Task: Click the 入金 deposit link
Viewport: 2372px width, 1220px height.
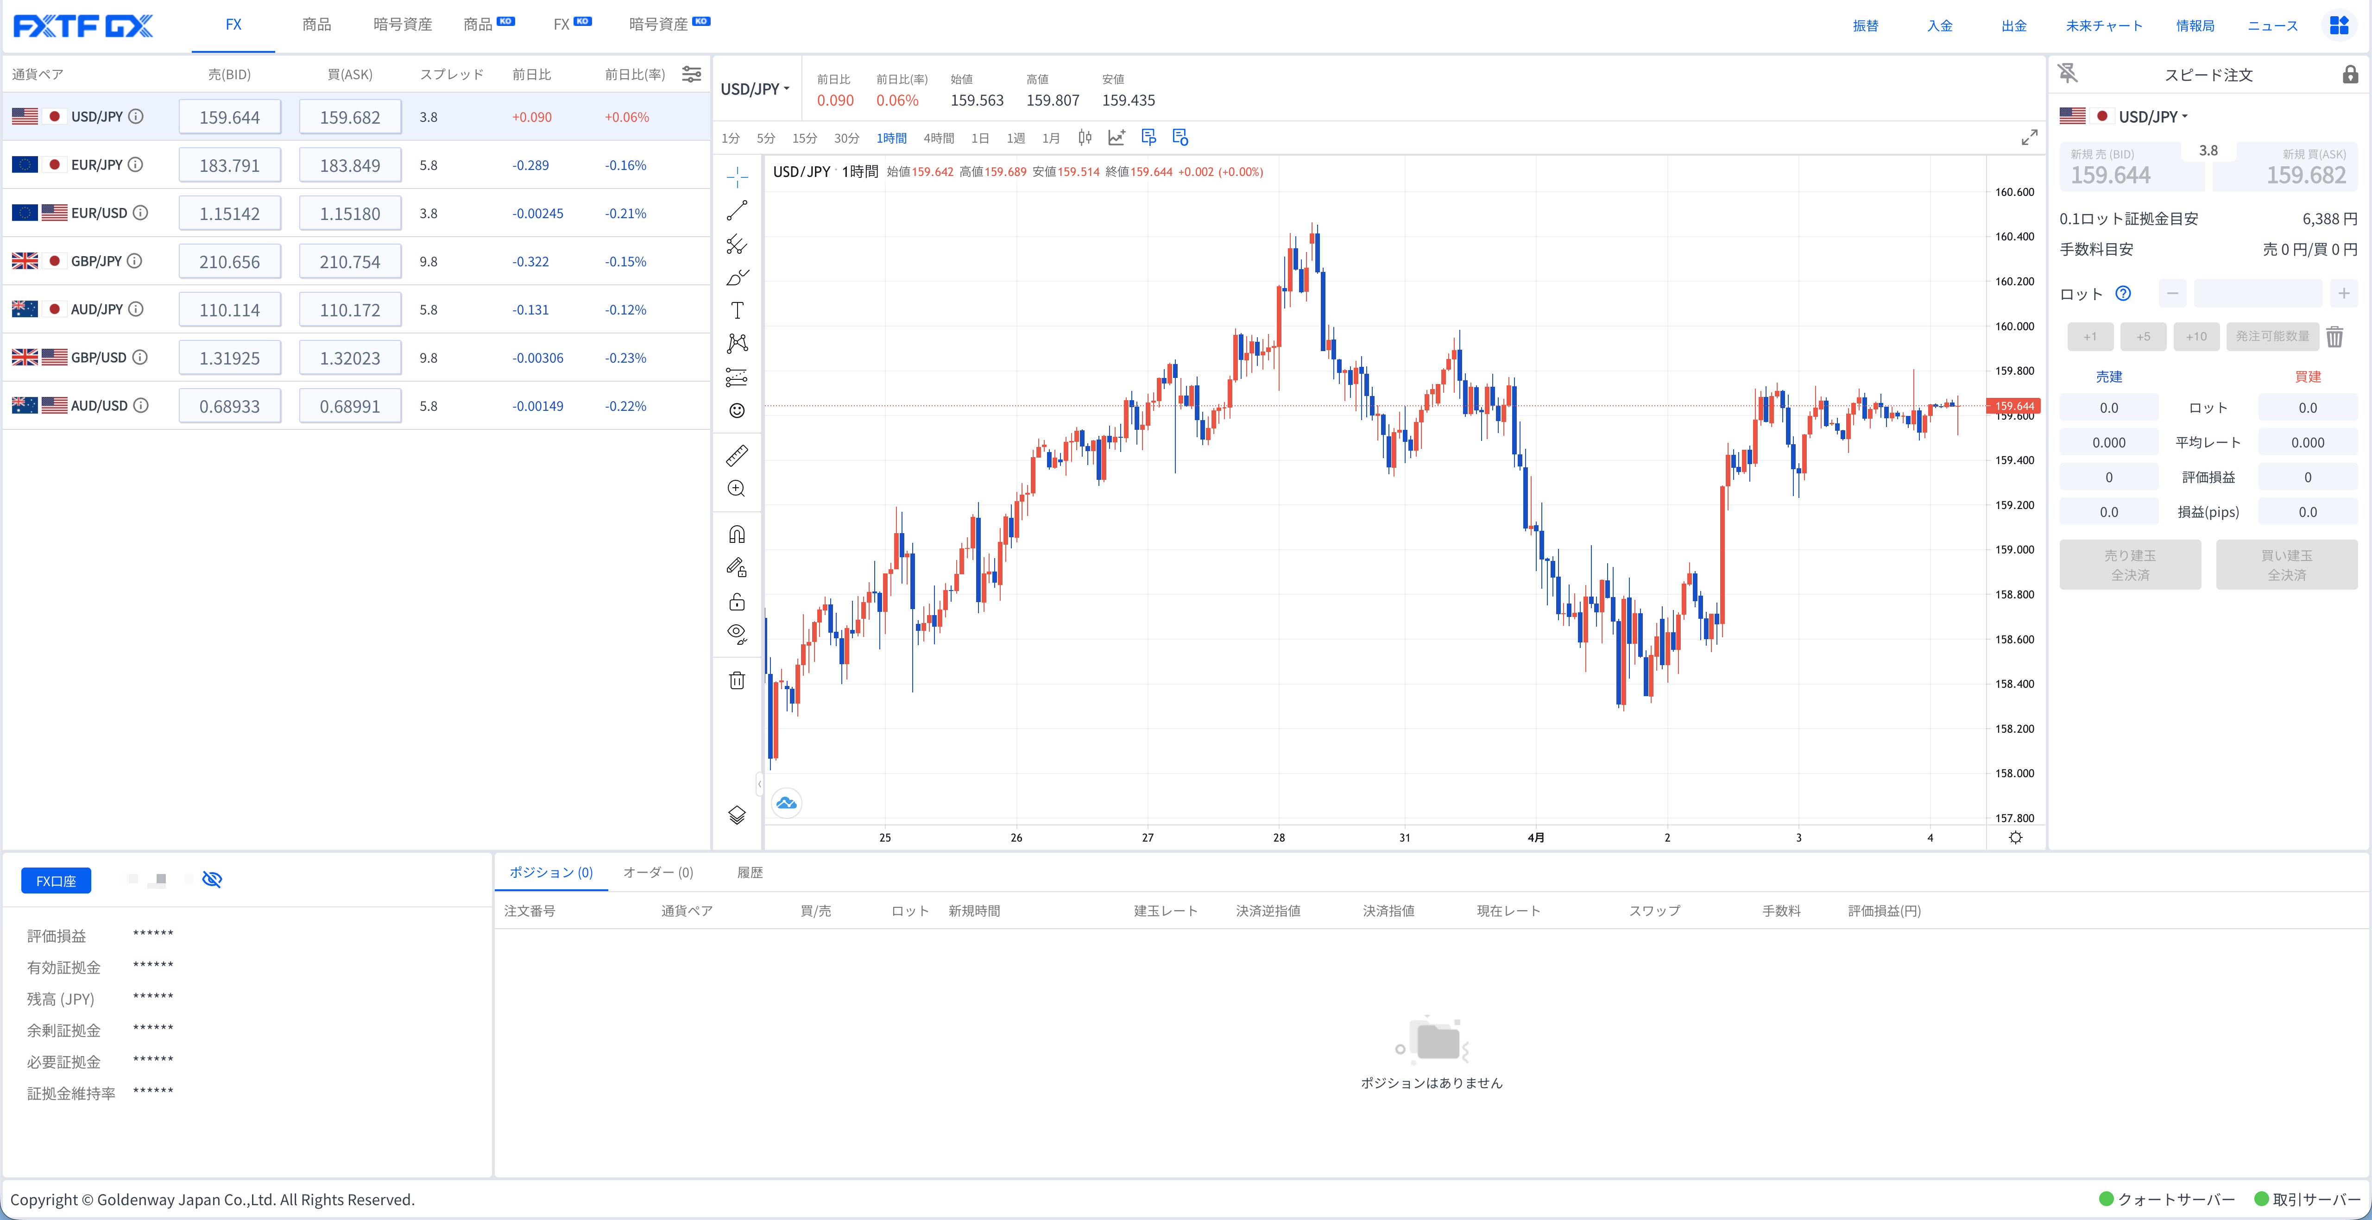Action: (1939, 26)
